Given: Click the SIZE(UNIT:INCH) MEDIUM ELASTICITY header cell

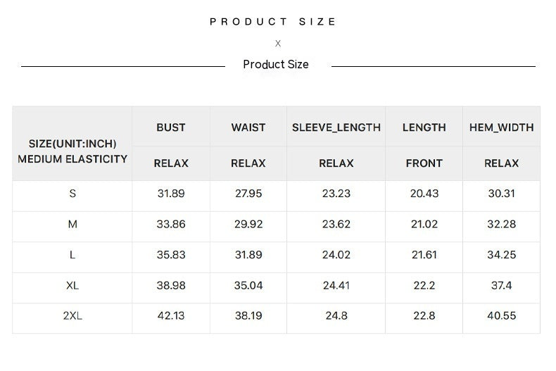Looking at the screenshot, I should [x=72, y=151].
